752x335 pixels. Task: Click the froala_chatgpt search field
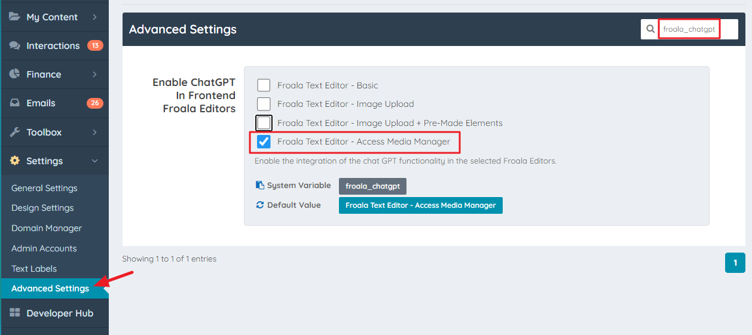click(x=689, y=29)
